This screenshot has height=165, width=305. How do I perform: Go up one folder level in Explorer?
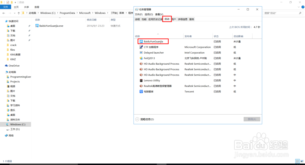tap(19, 13)
